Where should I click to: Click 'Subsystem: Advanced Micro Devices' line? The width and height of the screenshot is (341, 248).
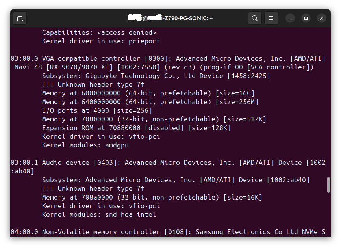176,180
